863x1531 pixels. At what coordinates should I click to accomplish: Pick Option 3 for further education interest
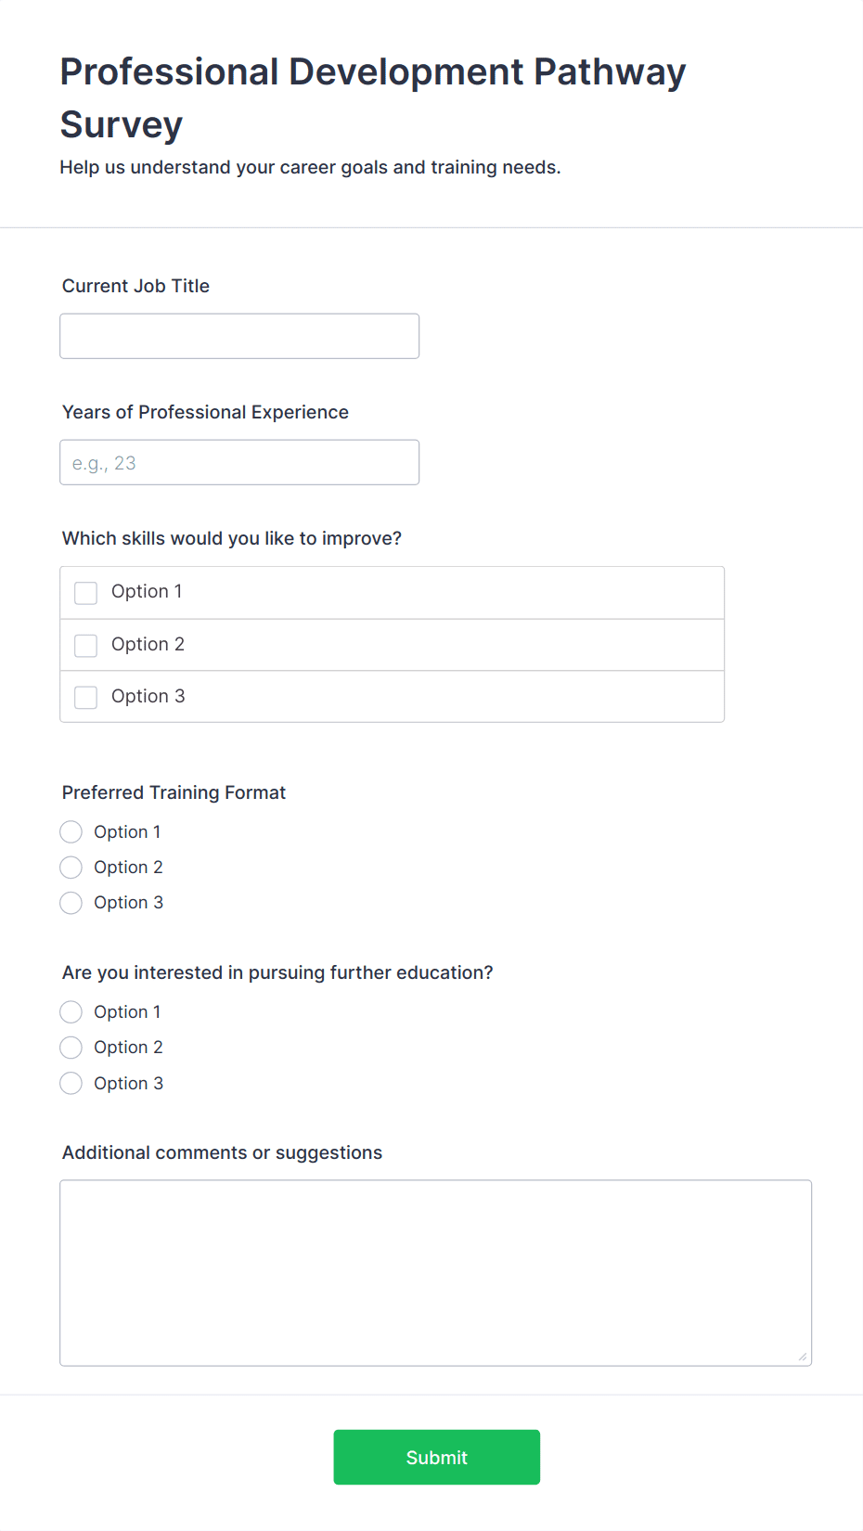71,1083
